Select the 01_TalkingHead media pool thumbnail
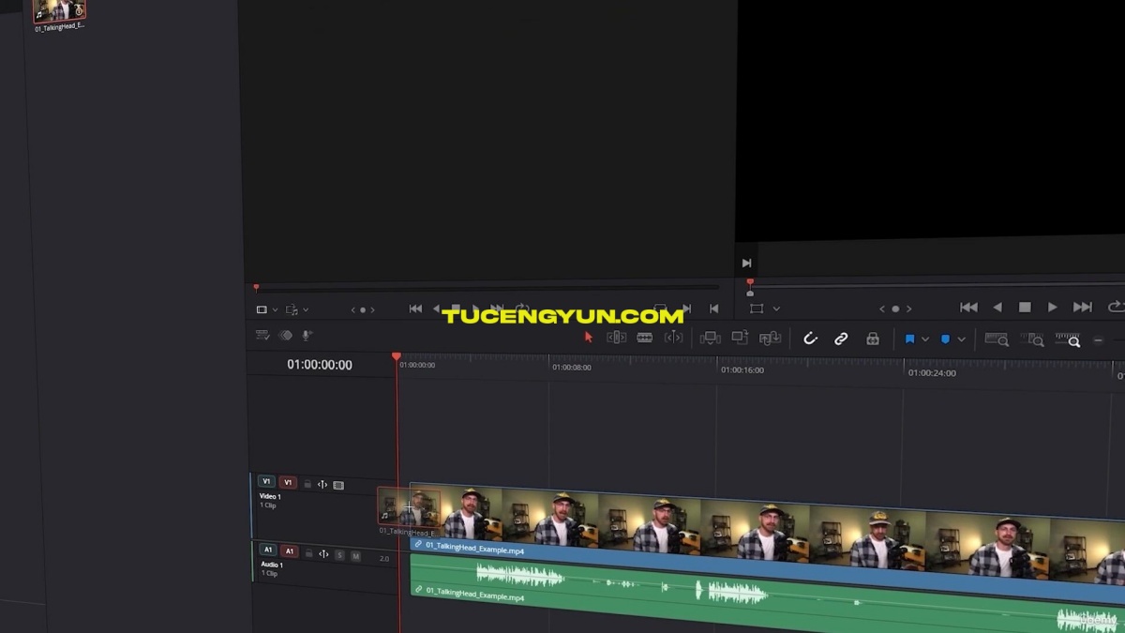Screen dimensions: 1125x633 tap(59, 11)
